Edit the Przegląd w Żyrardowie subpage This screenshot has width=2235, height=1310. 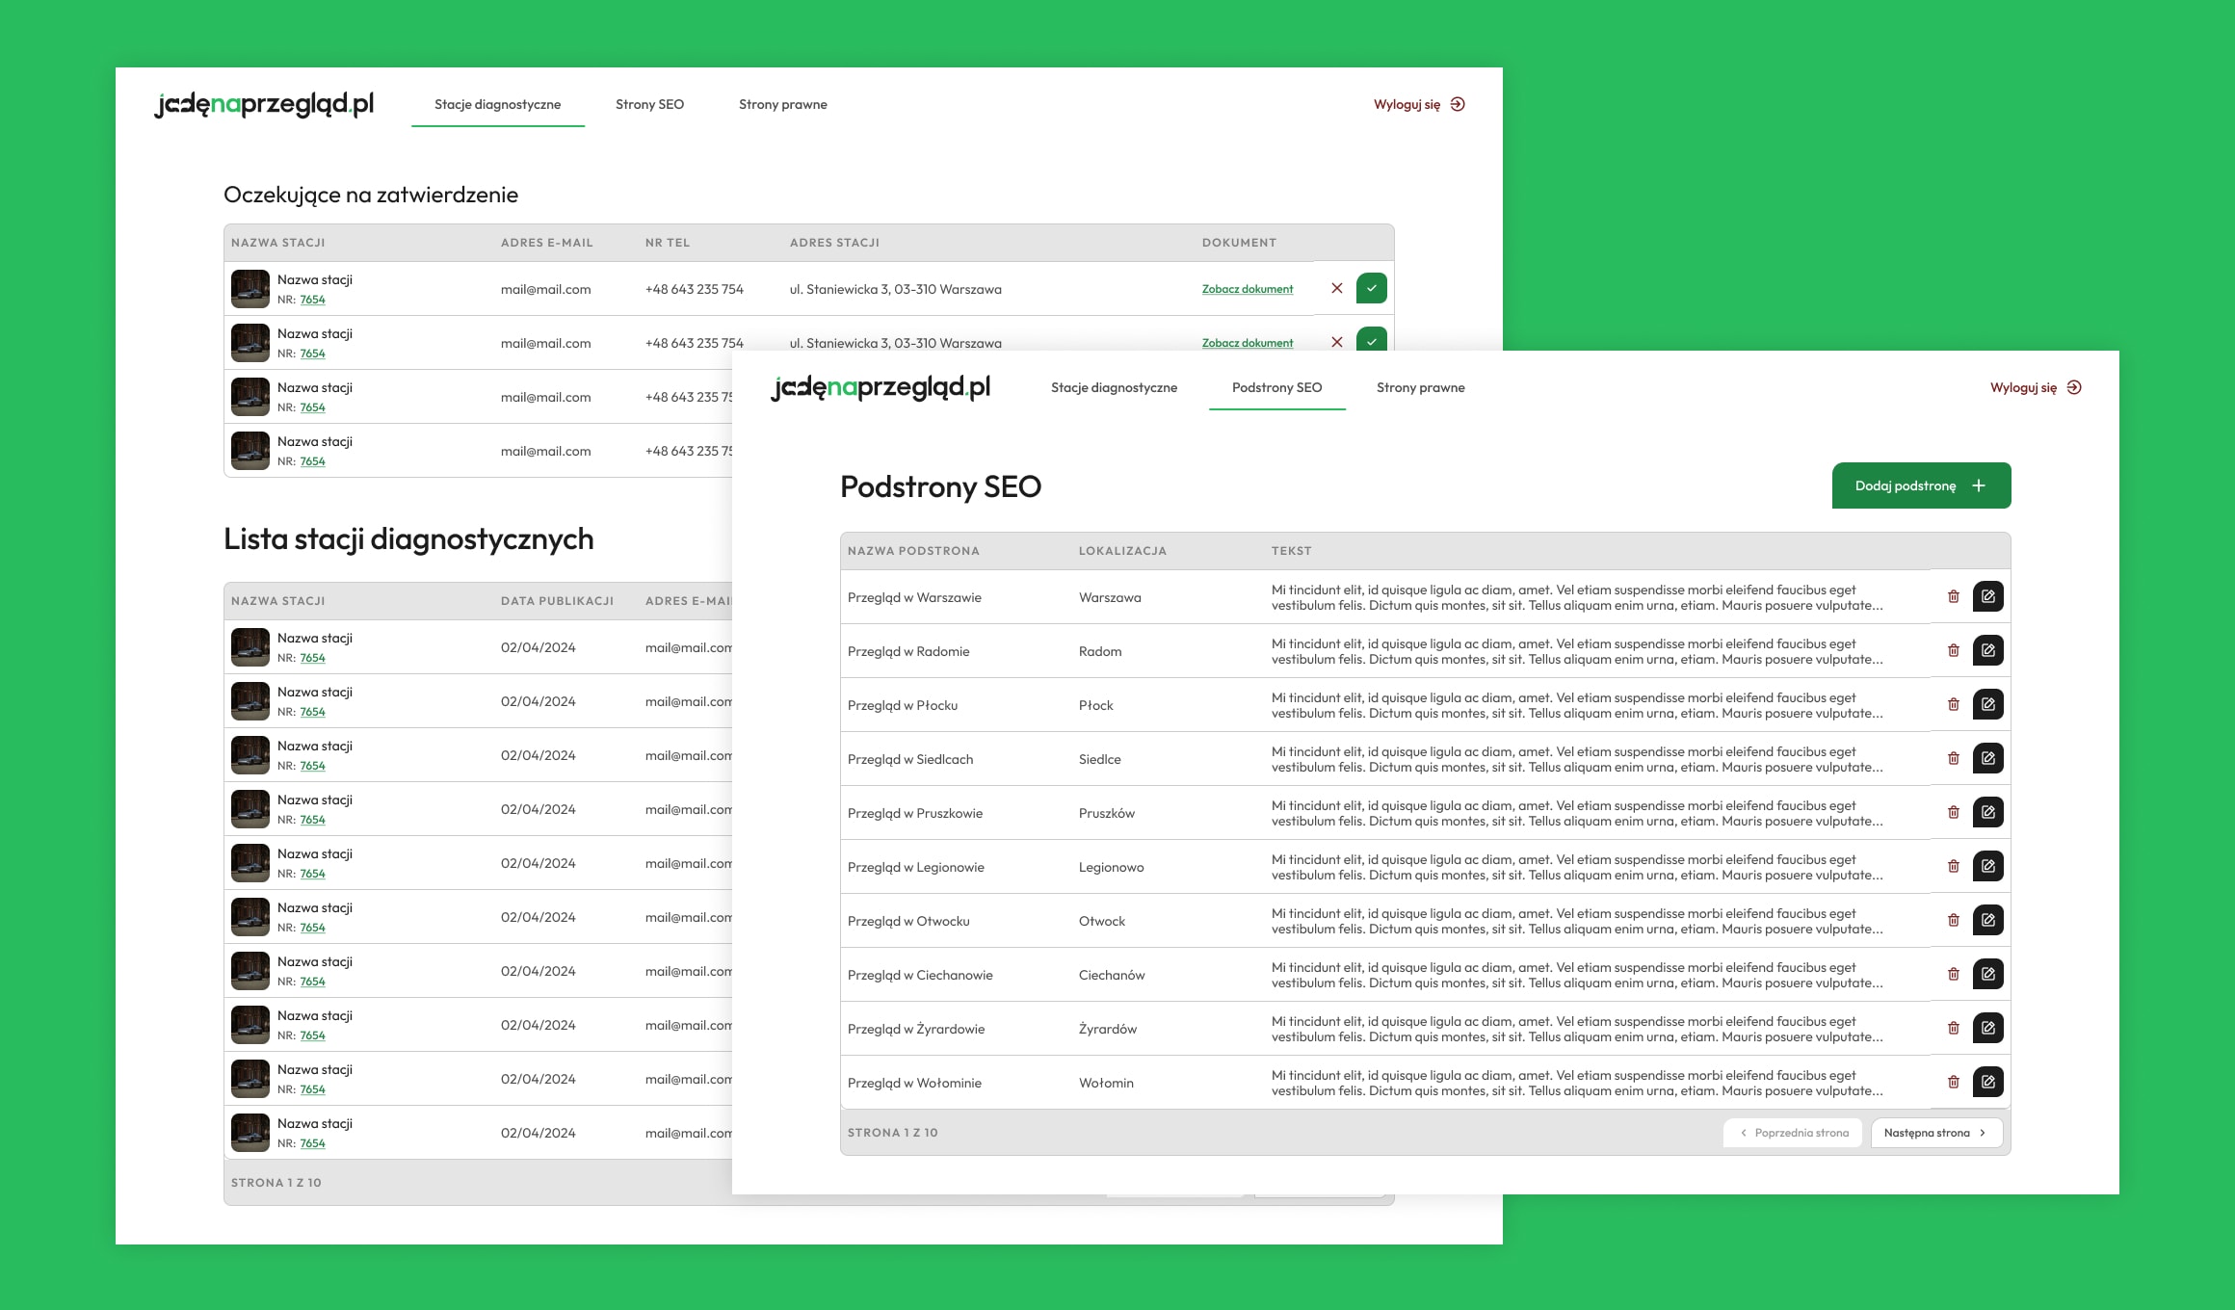[1988, 1029]
